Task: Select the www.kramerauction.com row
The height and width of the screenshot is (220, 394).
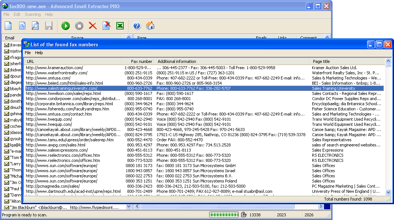Action: click(54, 68)
